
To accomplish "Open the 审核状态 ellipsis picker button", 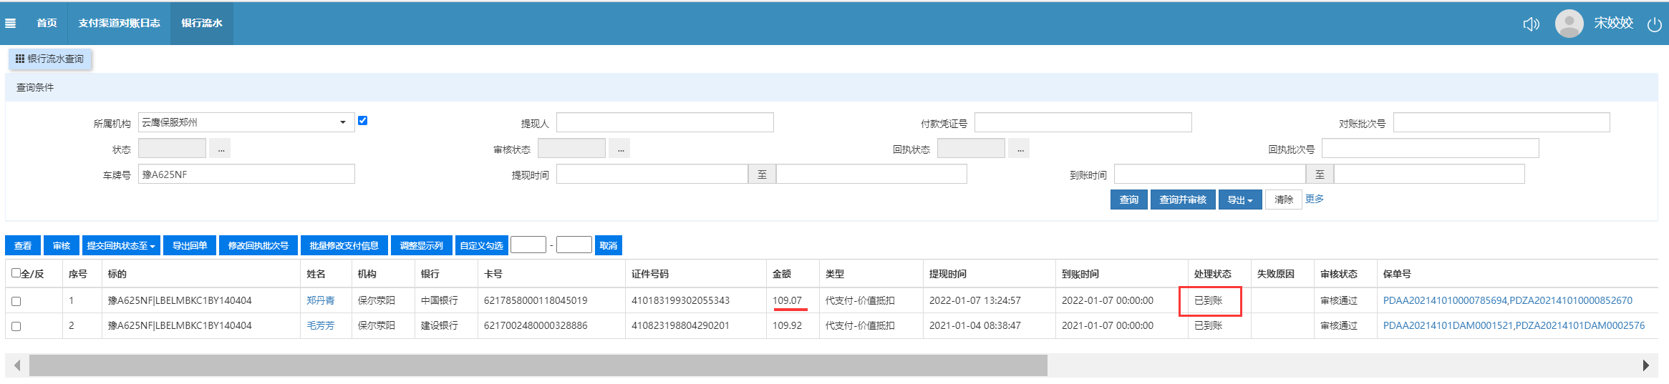I will point(620,149).
